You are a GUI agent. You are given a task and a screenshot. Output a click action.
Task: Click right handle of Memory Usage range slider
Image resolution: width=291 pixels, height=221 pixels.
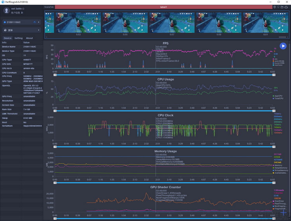click(274, 183)
